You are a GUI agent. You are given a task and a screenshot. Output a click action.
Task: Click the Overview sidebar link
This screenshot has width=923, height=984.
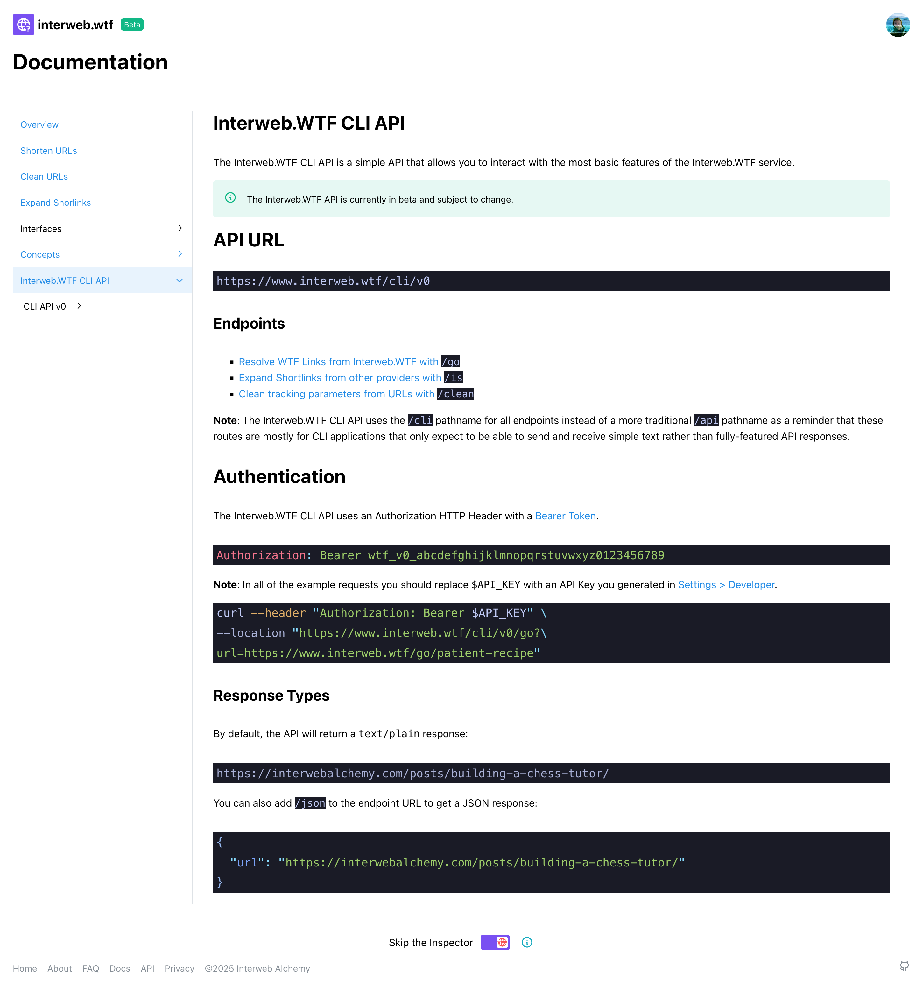pyautogui.click(x=39, y=124)
